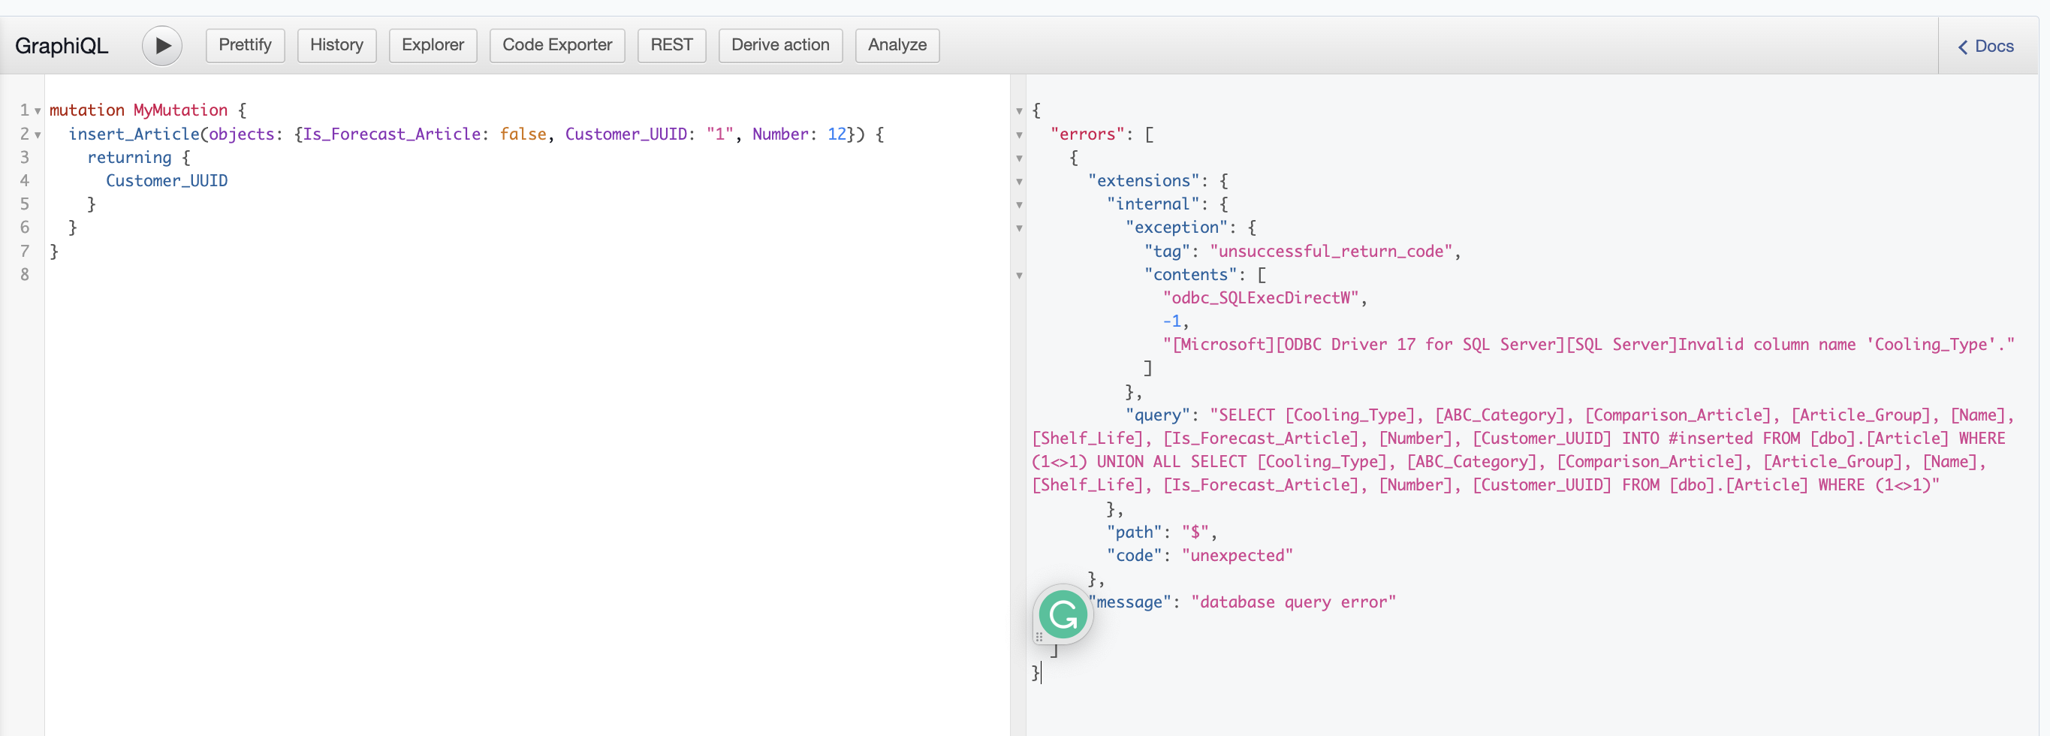The image size is (2050, 736).
Task: Collapse the "errors" array fold arrow
Action: pyautogui.click(x=1019, y=135)
